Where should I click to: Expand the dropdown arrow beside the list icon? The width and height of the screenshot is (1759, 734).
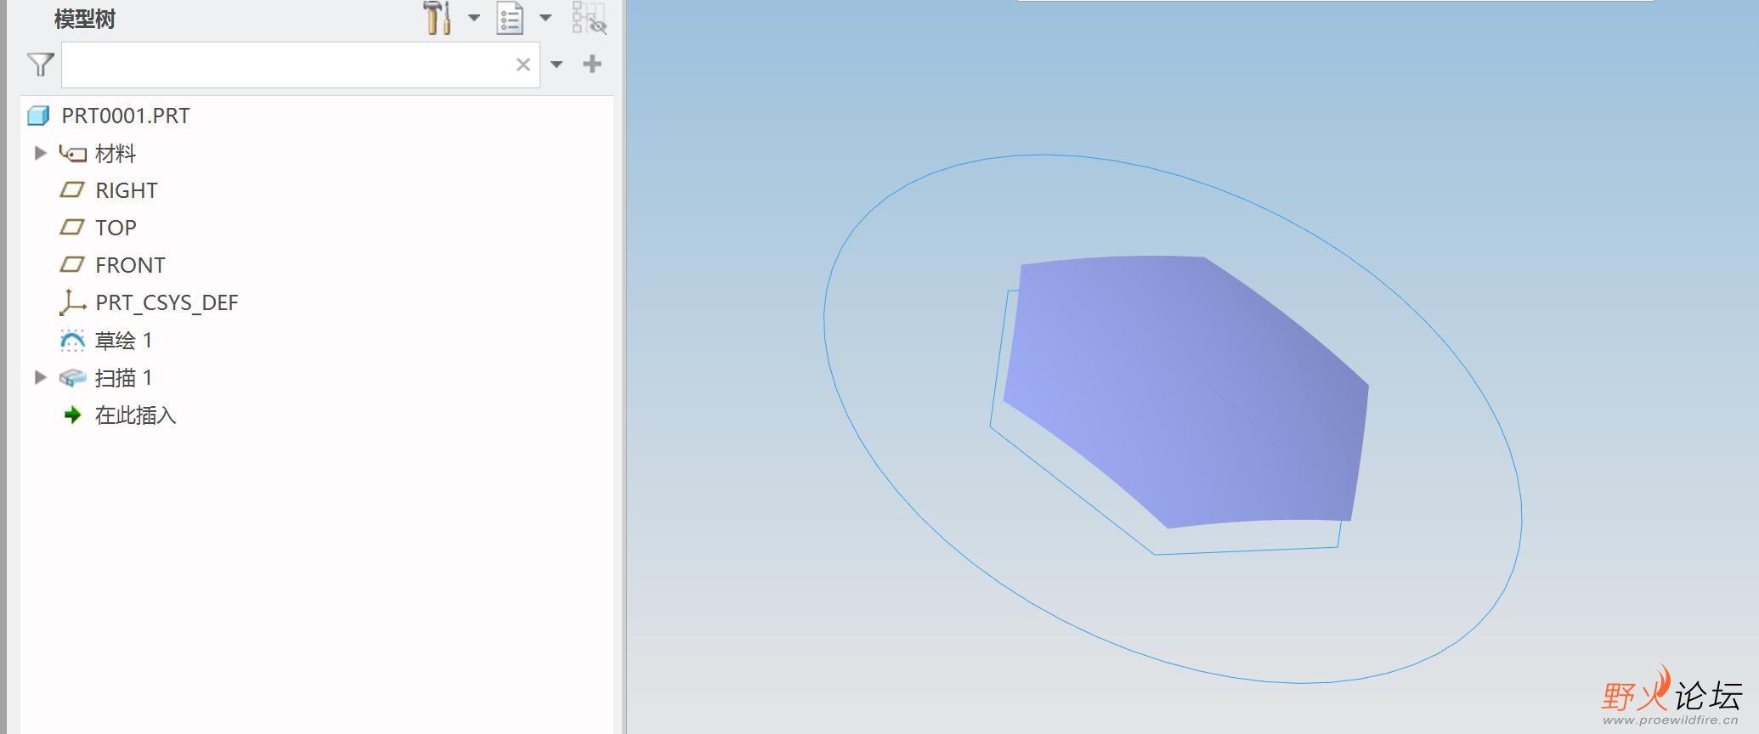(546, 18)
